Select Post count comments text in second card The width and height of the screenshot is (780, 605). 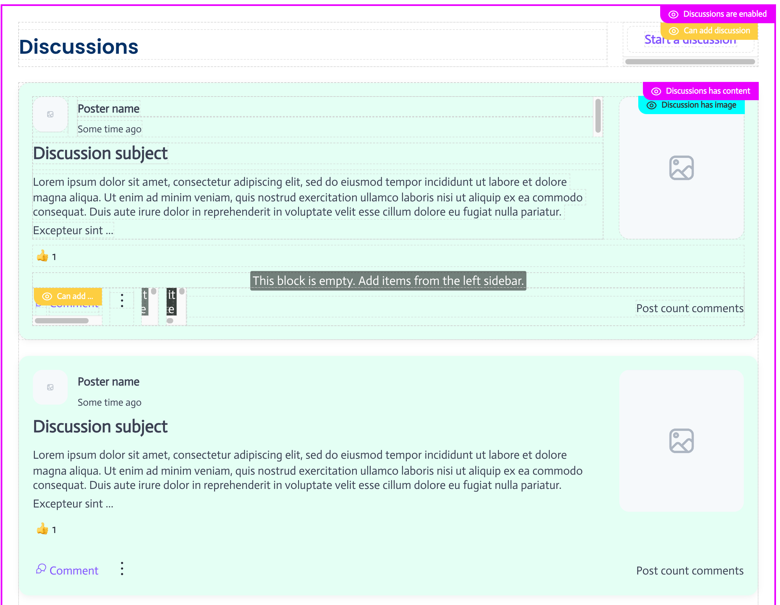(x=690, y=571)
